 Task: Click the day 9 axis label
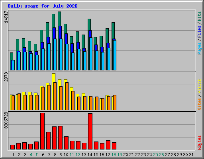coord(61,155)
